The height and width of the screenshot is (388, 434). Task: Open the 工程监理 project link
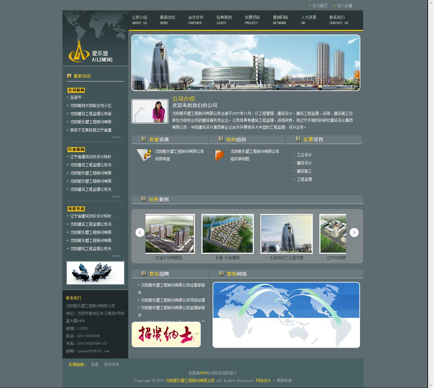(x=304, y=179)
